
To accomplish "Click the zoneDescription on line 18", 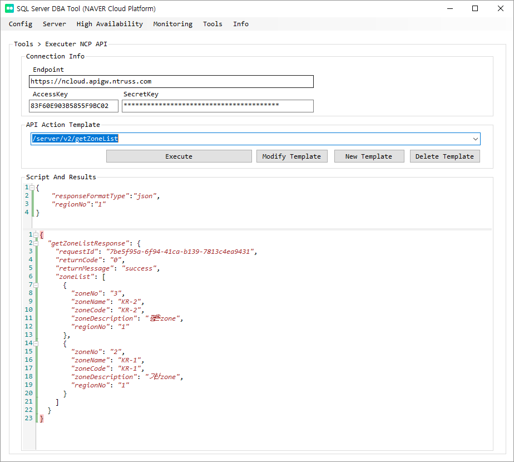I will click(x=127, y=377).
